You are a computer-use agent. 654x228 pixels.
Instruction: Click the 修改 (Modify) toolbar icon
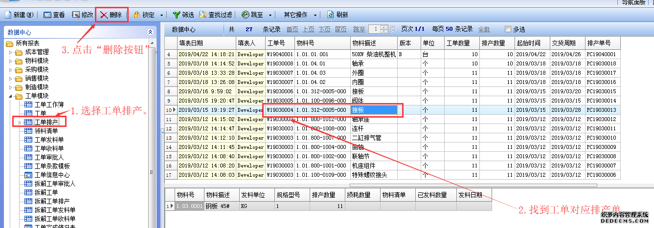click(76, 15)
